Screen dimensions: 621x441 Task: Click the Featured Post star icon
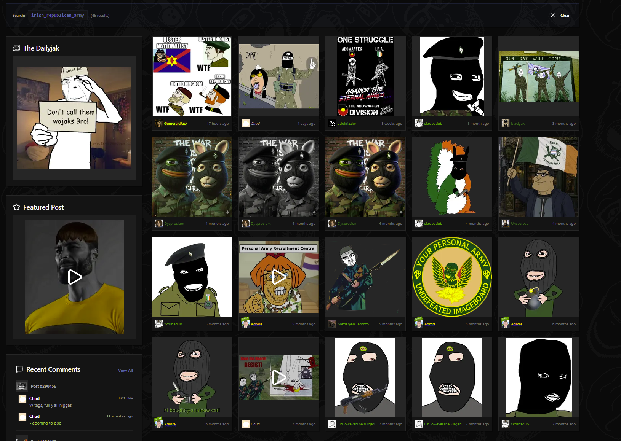click(16, 207)
